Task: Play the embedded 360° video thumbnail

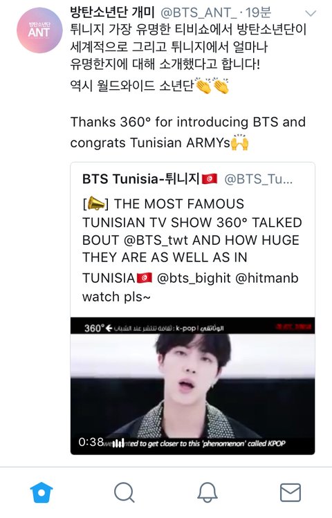Action: click(192, 386)
